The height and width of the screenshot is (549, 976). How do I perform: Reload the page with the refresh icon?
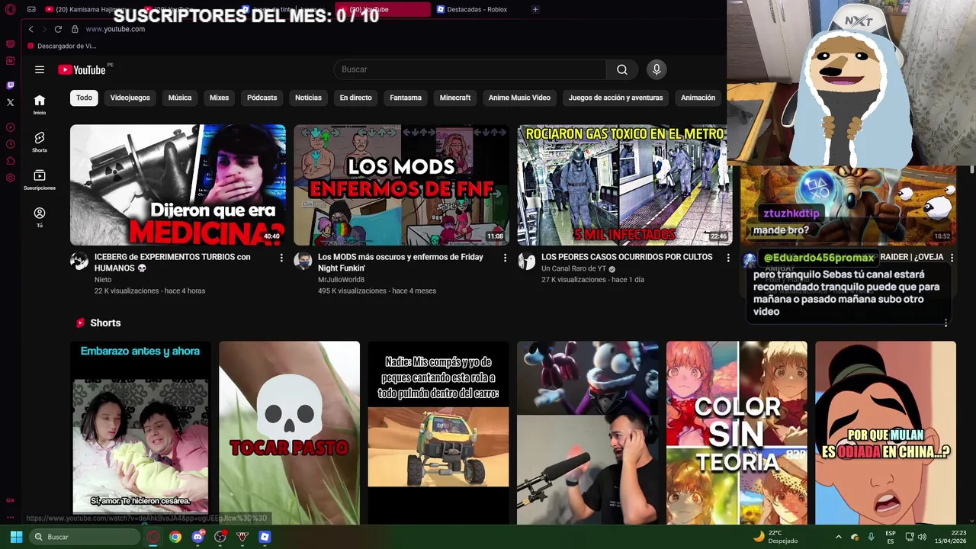click(x=58, y=29)
